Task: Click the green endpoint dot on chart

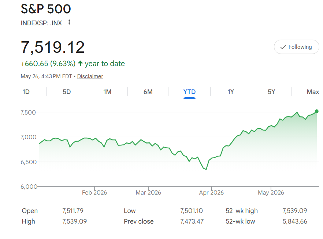Action: pyautogui.click(x=317, y=111)
